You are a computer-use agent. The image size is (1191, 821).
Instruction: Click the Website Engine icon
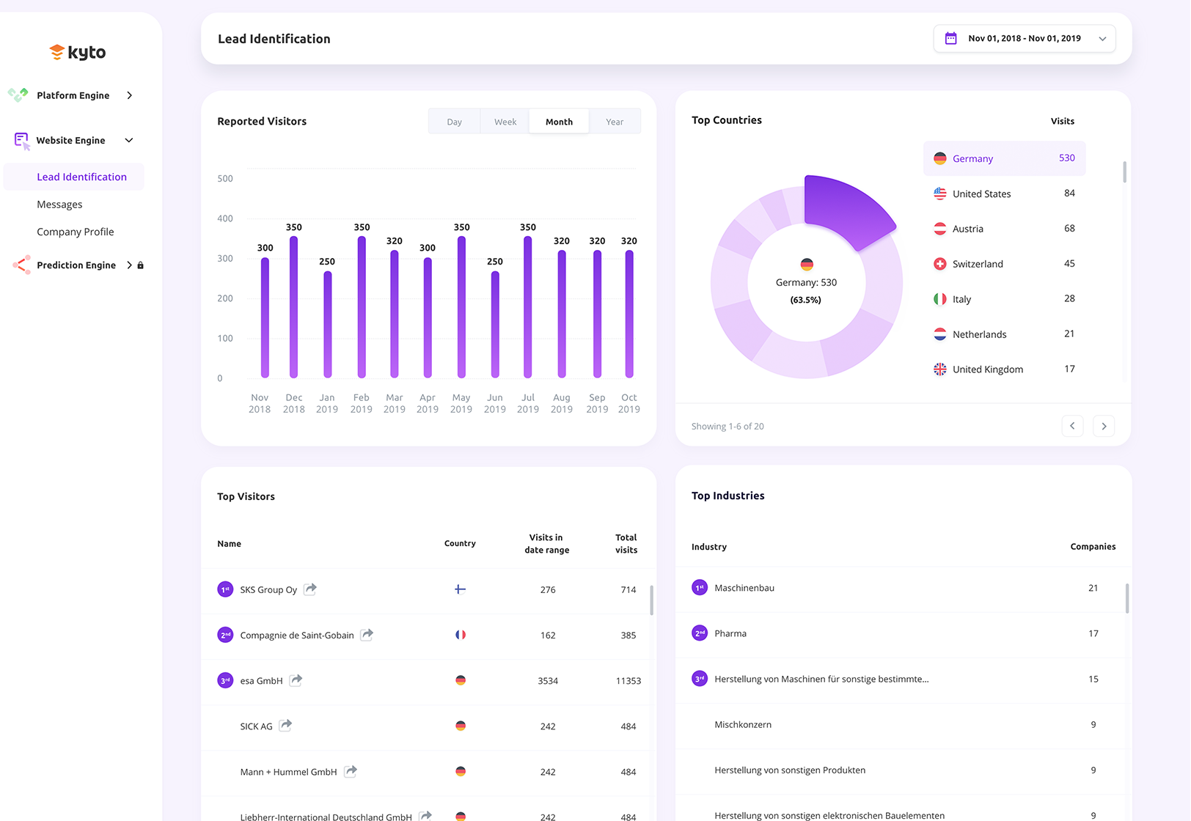tap(22, 141)
